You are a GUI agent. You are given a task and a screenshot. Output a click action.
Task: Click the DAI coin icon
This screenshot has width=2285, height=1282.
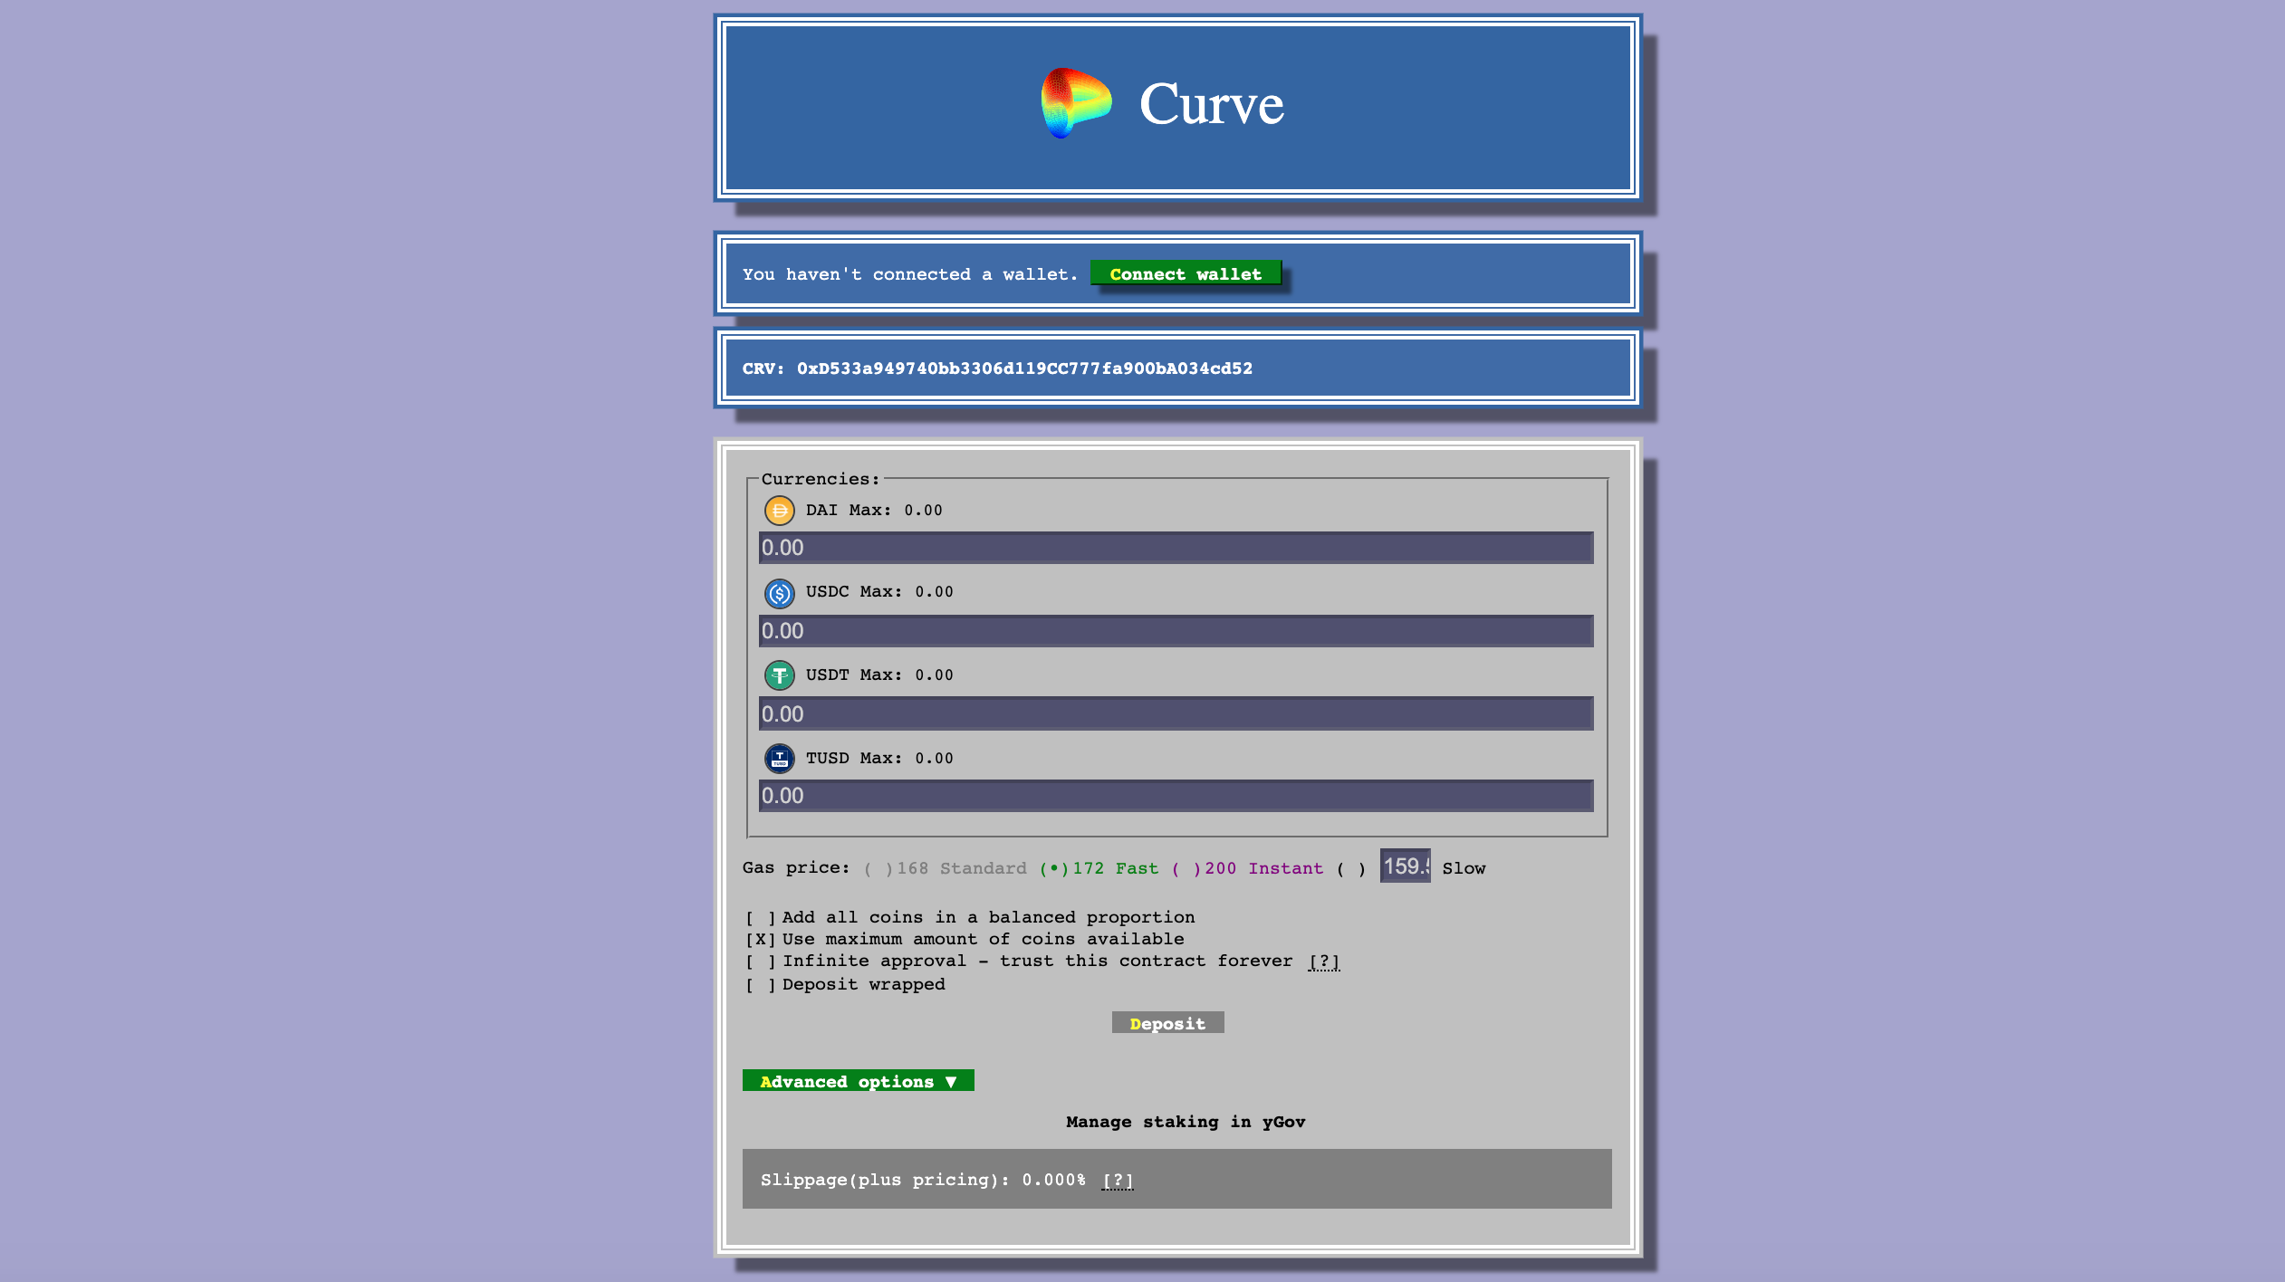pos(779,511)
